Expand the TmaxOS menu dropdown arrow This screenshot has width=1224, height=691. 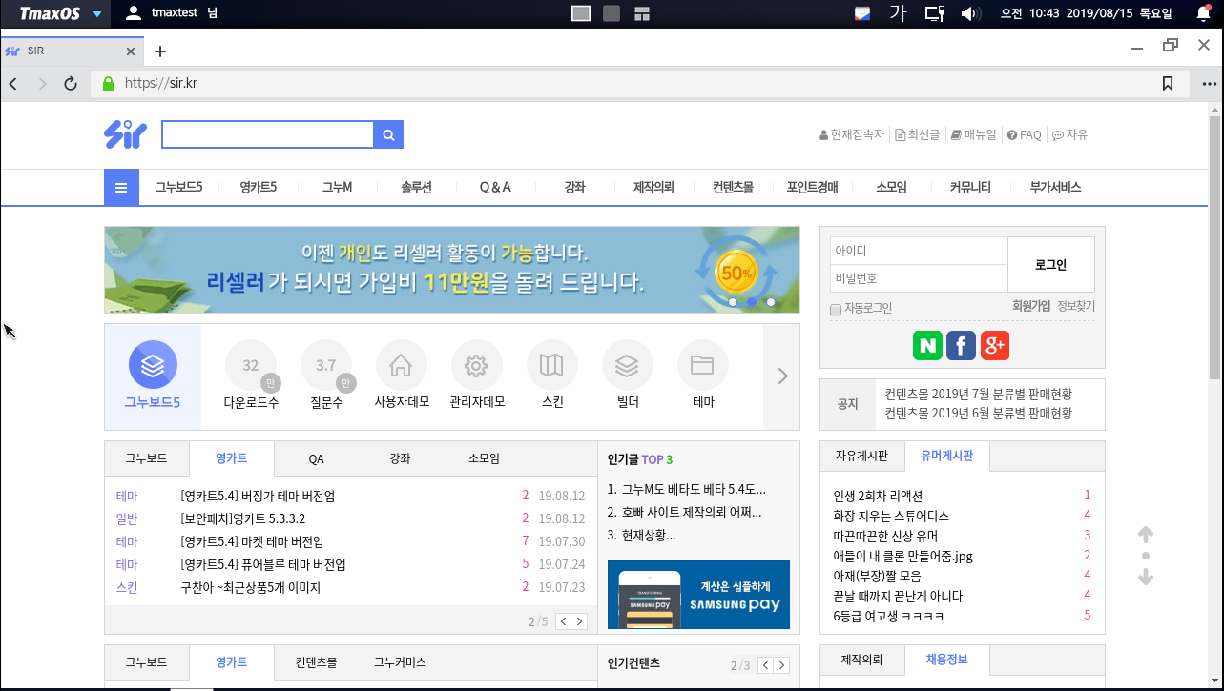97,13
